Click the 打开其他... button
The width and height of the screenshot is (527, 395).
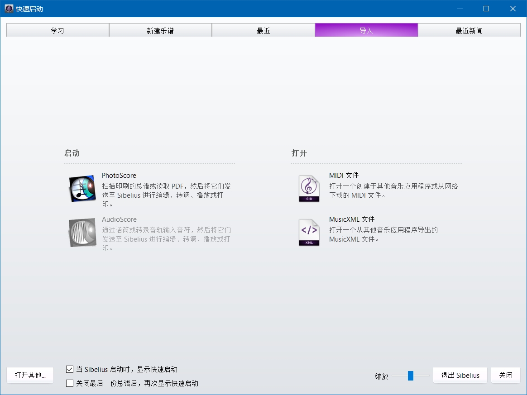click(30, 375)
